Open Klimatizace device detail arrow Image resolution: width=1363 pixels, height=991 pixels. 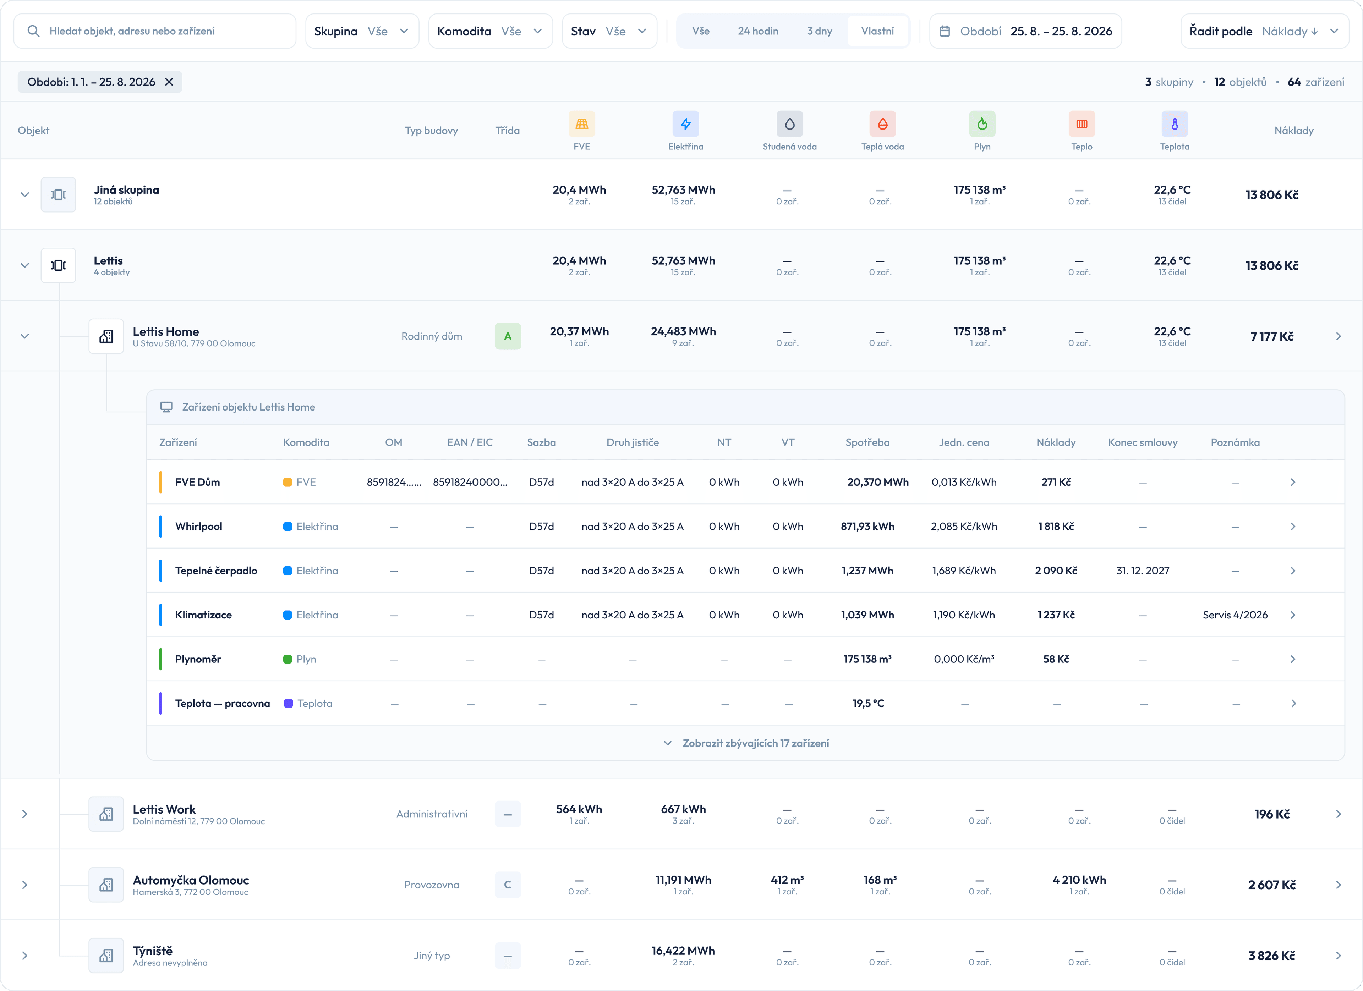(x=1293, y=615)
